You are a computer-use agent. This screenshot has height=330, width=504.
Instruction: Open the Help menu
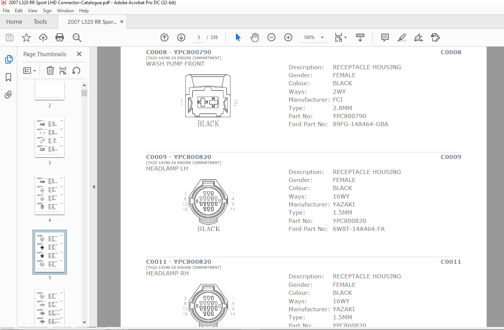pyautogui.click(x=84, y=11)
